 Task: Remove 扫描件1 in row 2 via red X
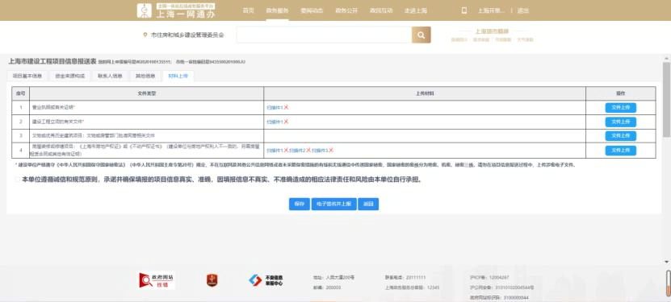pos(286,122)
